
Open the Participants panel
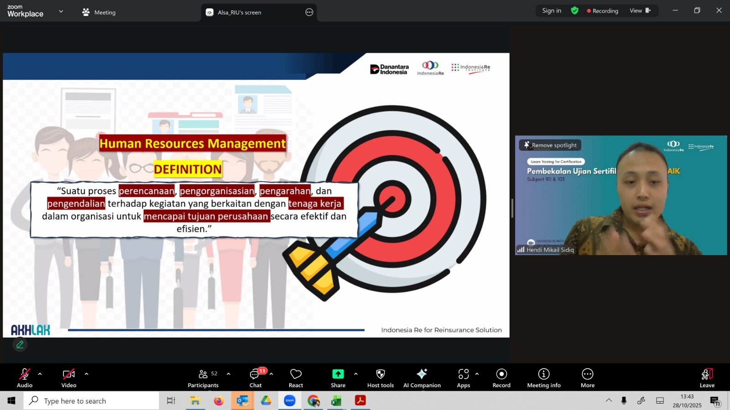pos(203,378)
